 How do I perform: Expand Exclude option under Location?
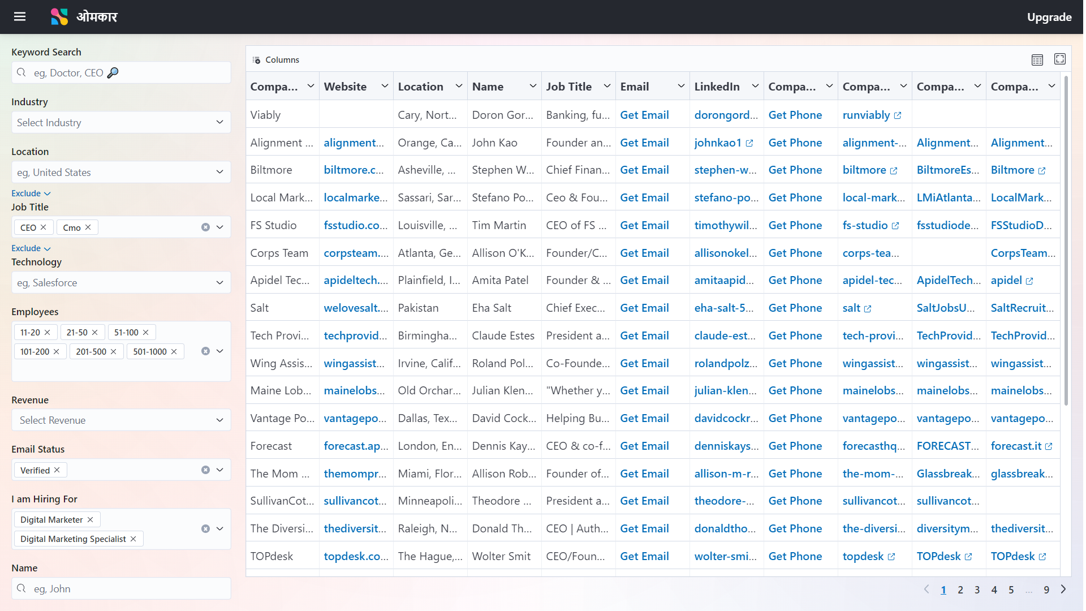pos(31,193)
